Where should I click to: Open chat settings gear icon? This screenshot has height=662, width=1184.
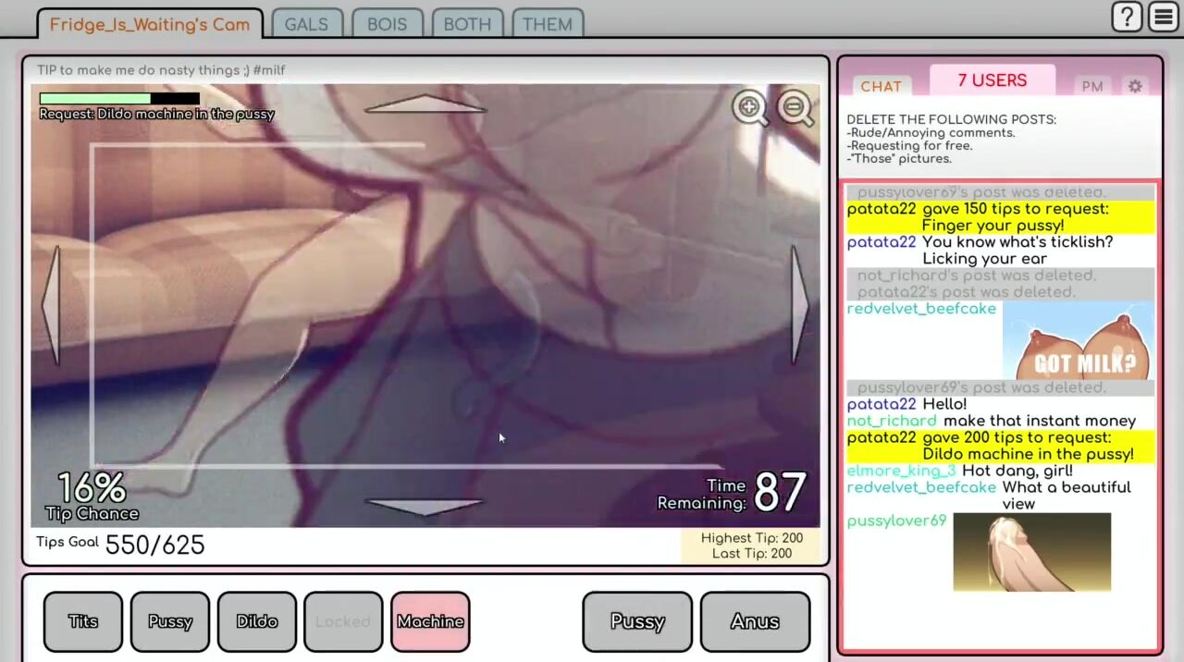(1135, 86)
